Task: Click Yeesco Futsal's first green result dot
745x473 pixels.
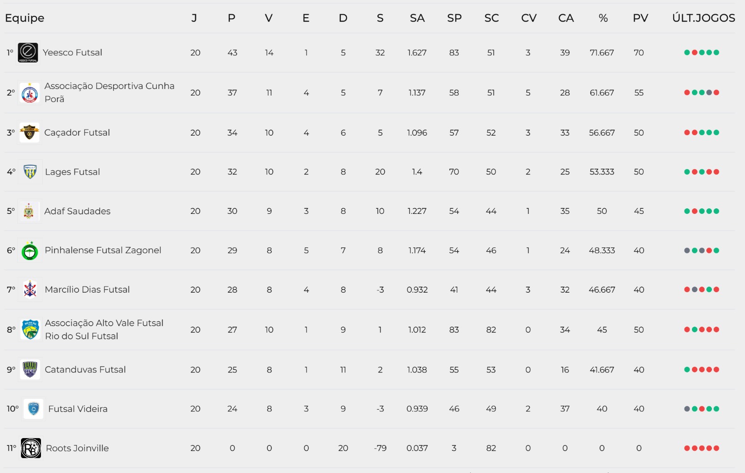Action: [x=687, y=53]
